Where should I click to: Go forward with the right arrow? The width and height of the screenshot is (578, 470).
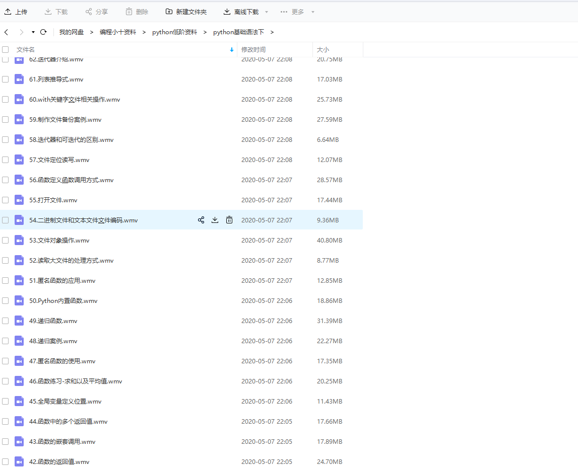(21, 32)
